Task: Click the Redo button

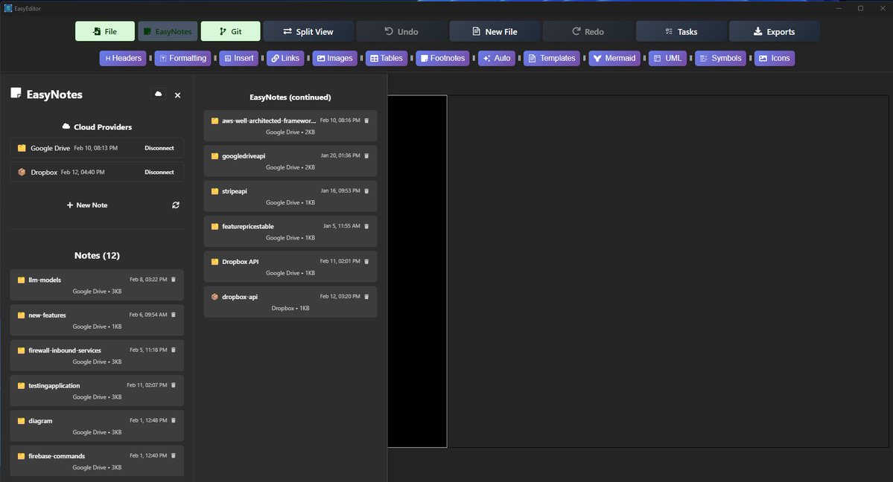Action: click(588, 31)
